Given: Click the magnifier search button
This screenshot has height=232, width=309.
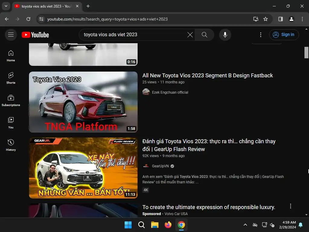Looking at the screenshot, I should tap(205, 35).
